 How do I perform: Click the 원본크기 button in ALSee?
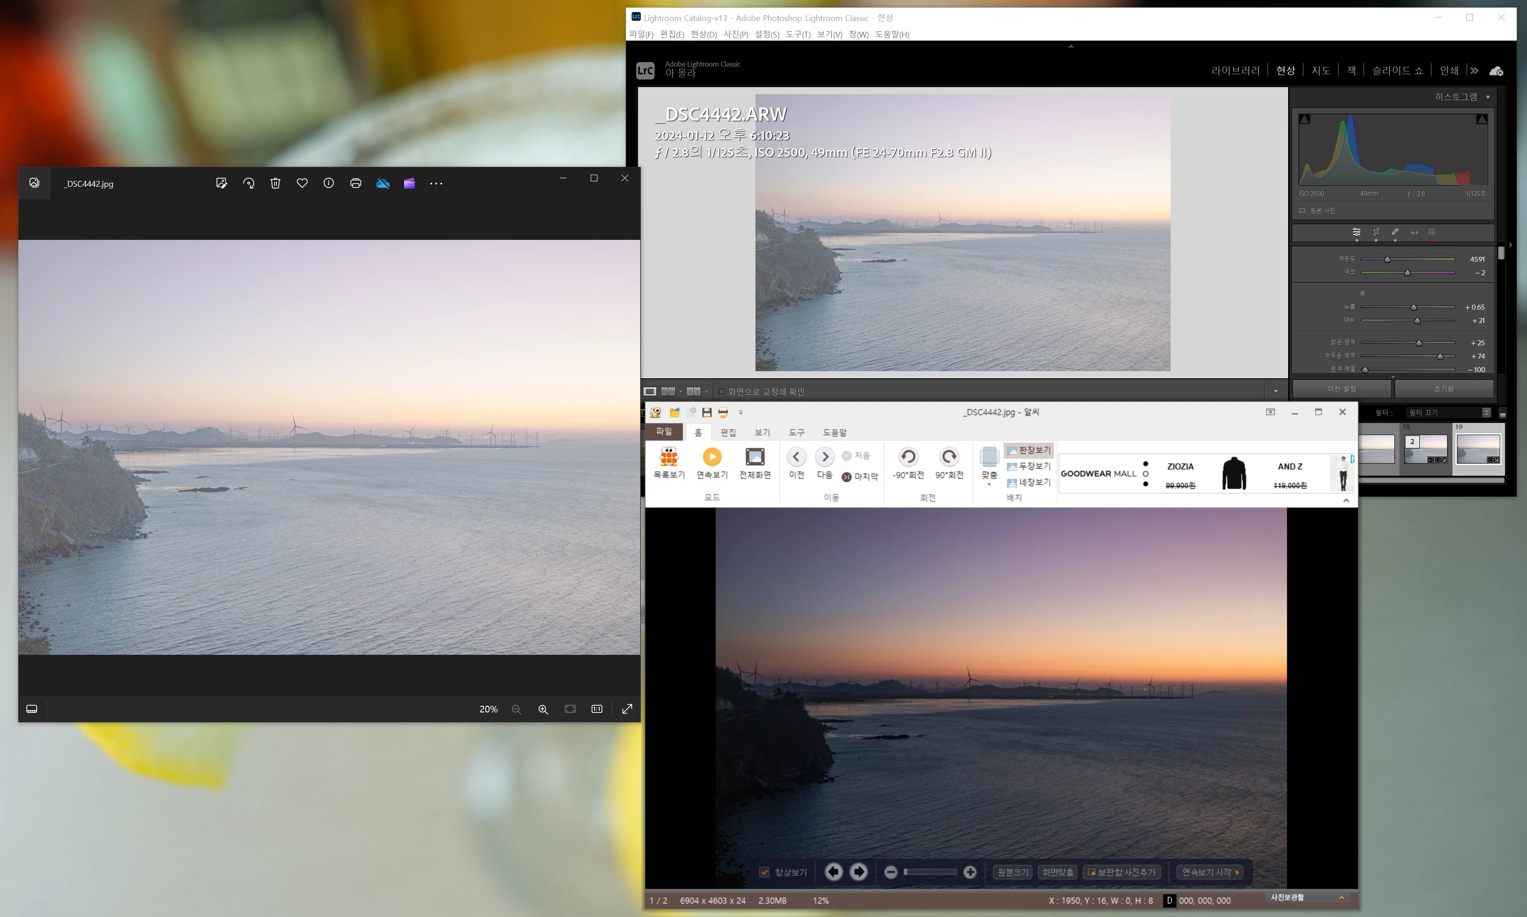click(1013, 872)
